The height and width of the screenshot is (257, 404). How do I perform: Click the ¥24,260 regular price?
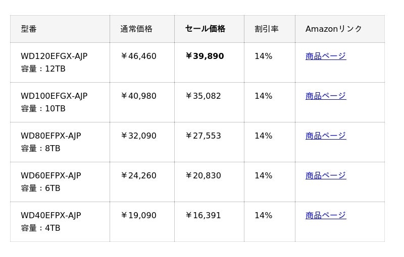[138, 175]
